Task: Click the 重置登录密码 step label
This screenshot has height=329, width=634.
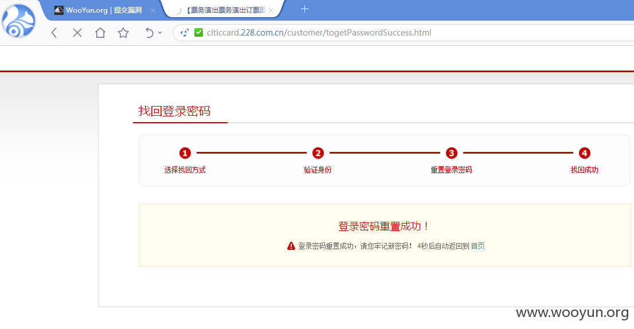Action: (451, 170)
